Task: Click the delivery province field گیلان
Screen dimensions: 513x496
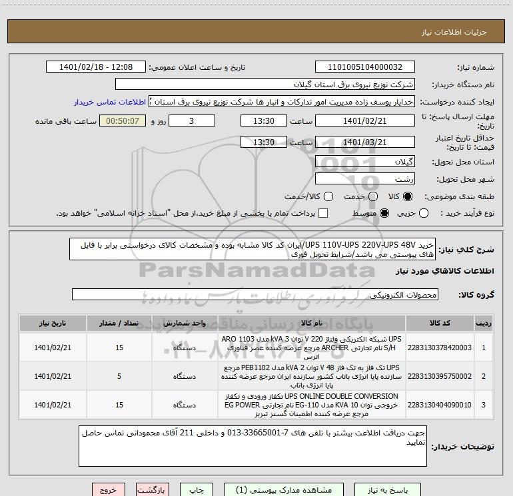Action: 365,162
